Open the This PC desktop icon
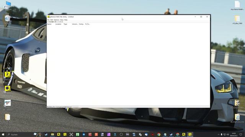The width and height of the screenshot is (245, 137). click(8, 5)
